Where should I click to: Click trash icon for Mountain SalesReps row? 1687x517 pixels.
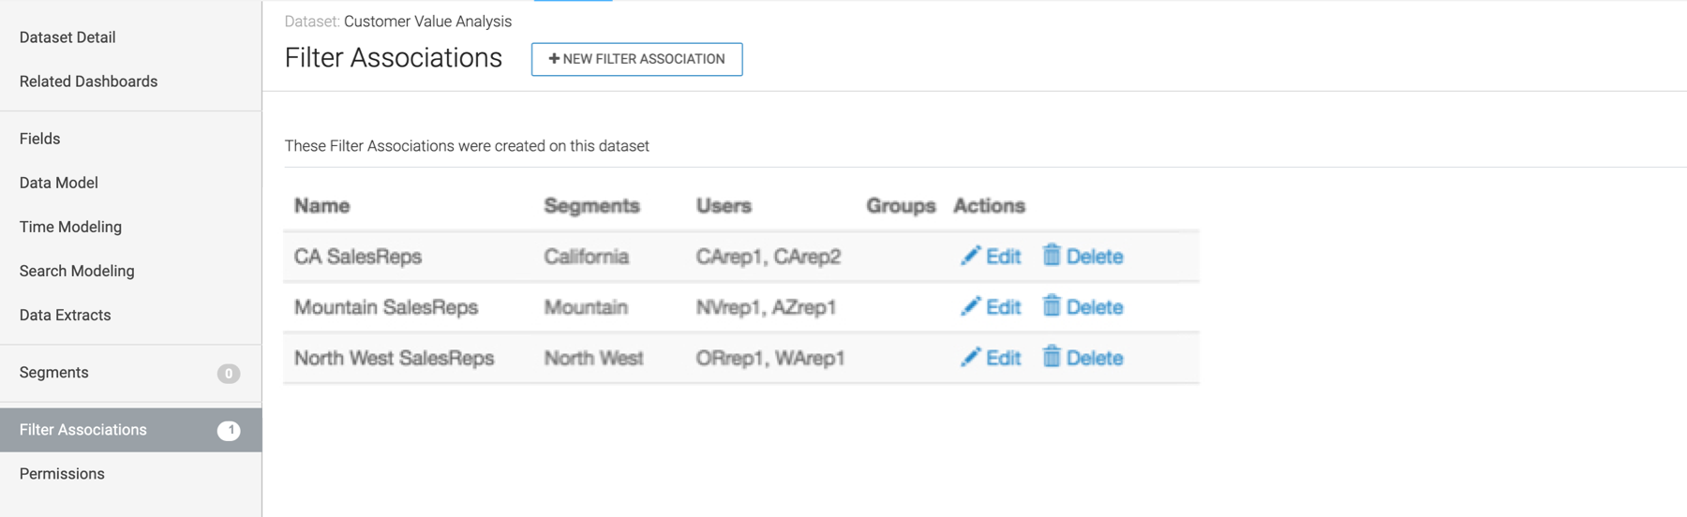[1052, 305]
